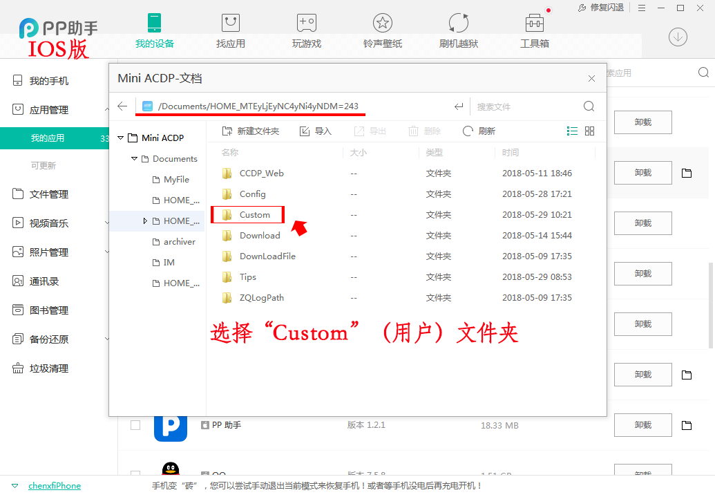Close the Mini ACDP-文档 dialog
Screen dimensions: 715x497
click(591, 79)
